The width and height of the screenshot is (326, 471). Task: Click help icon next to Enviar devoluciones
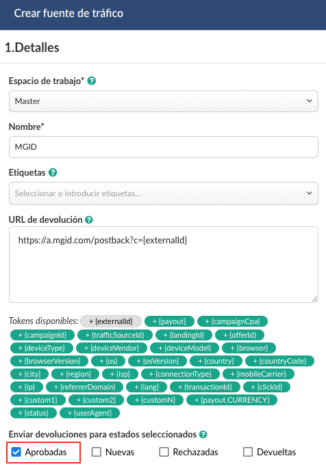pyautogui.click(x=203, y=434)
